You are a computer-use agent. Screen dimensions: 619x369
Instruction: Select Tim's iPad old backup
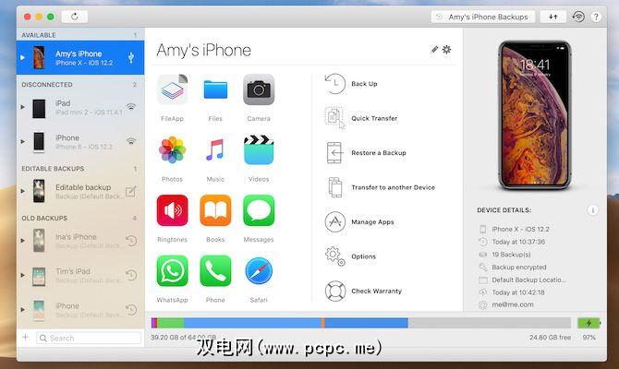[x=80, y=275]
